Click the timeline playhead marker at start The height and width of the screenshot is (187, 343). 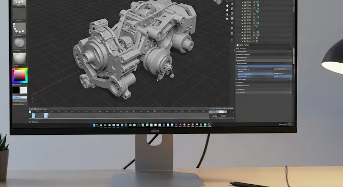(x=30, y=112)
